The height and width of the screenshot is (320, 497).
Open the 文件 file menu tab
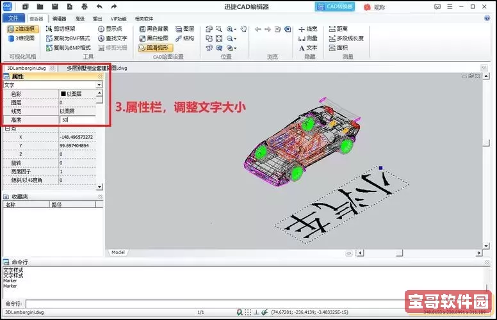13,18
